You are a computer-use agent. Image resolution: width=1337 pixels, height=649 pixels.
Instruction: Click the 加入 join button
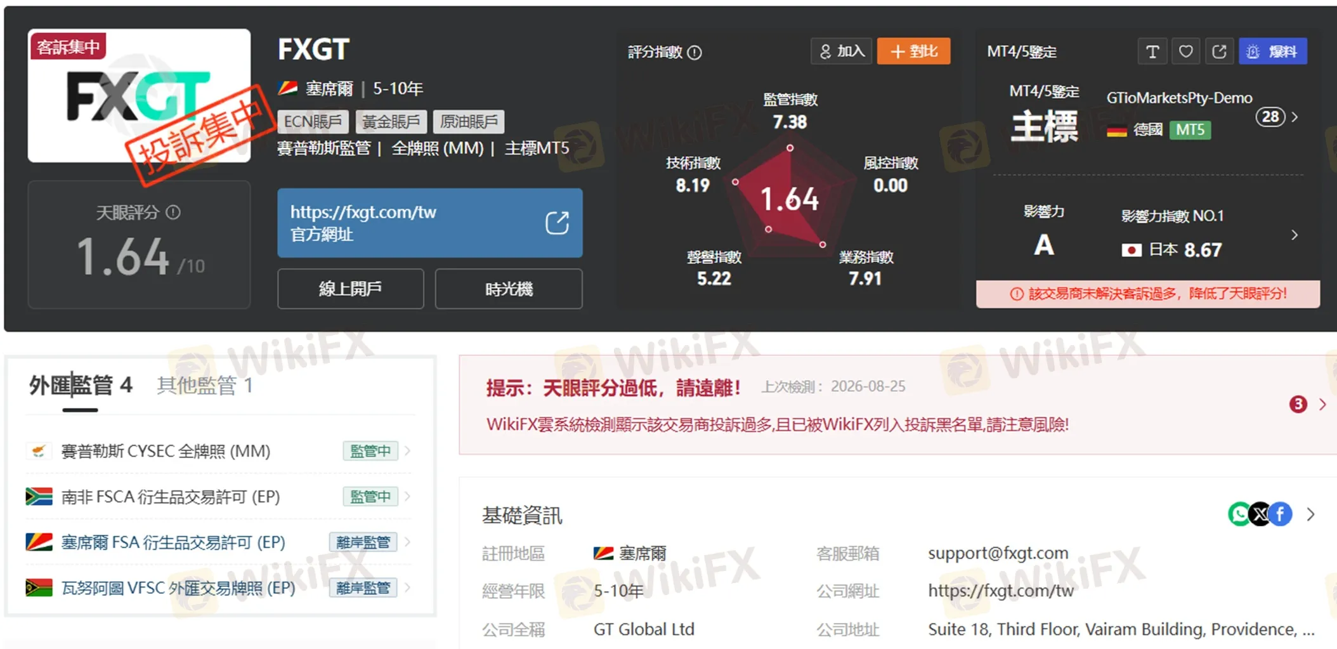coord(842,51)
